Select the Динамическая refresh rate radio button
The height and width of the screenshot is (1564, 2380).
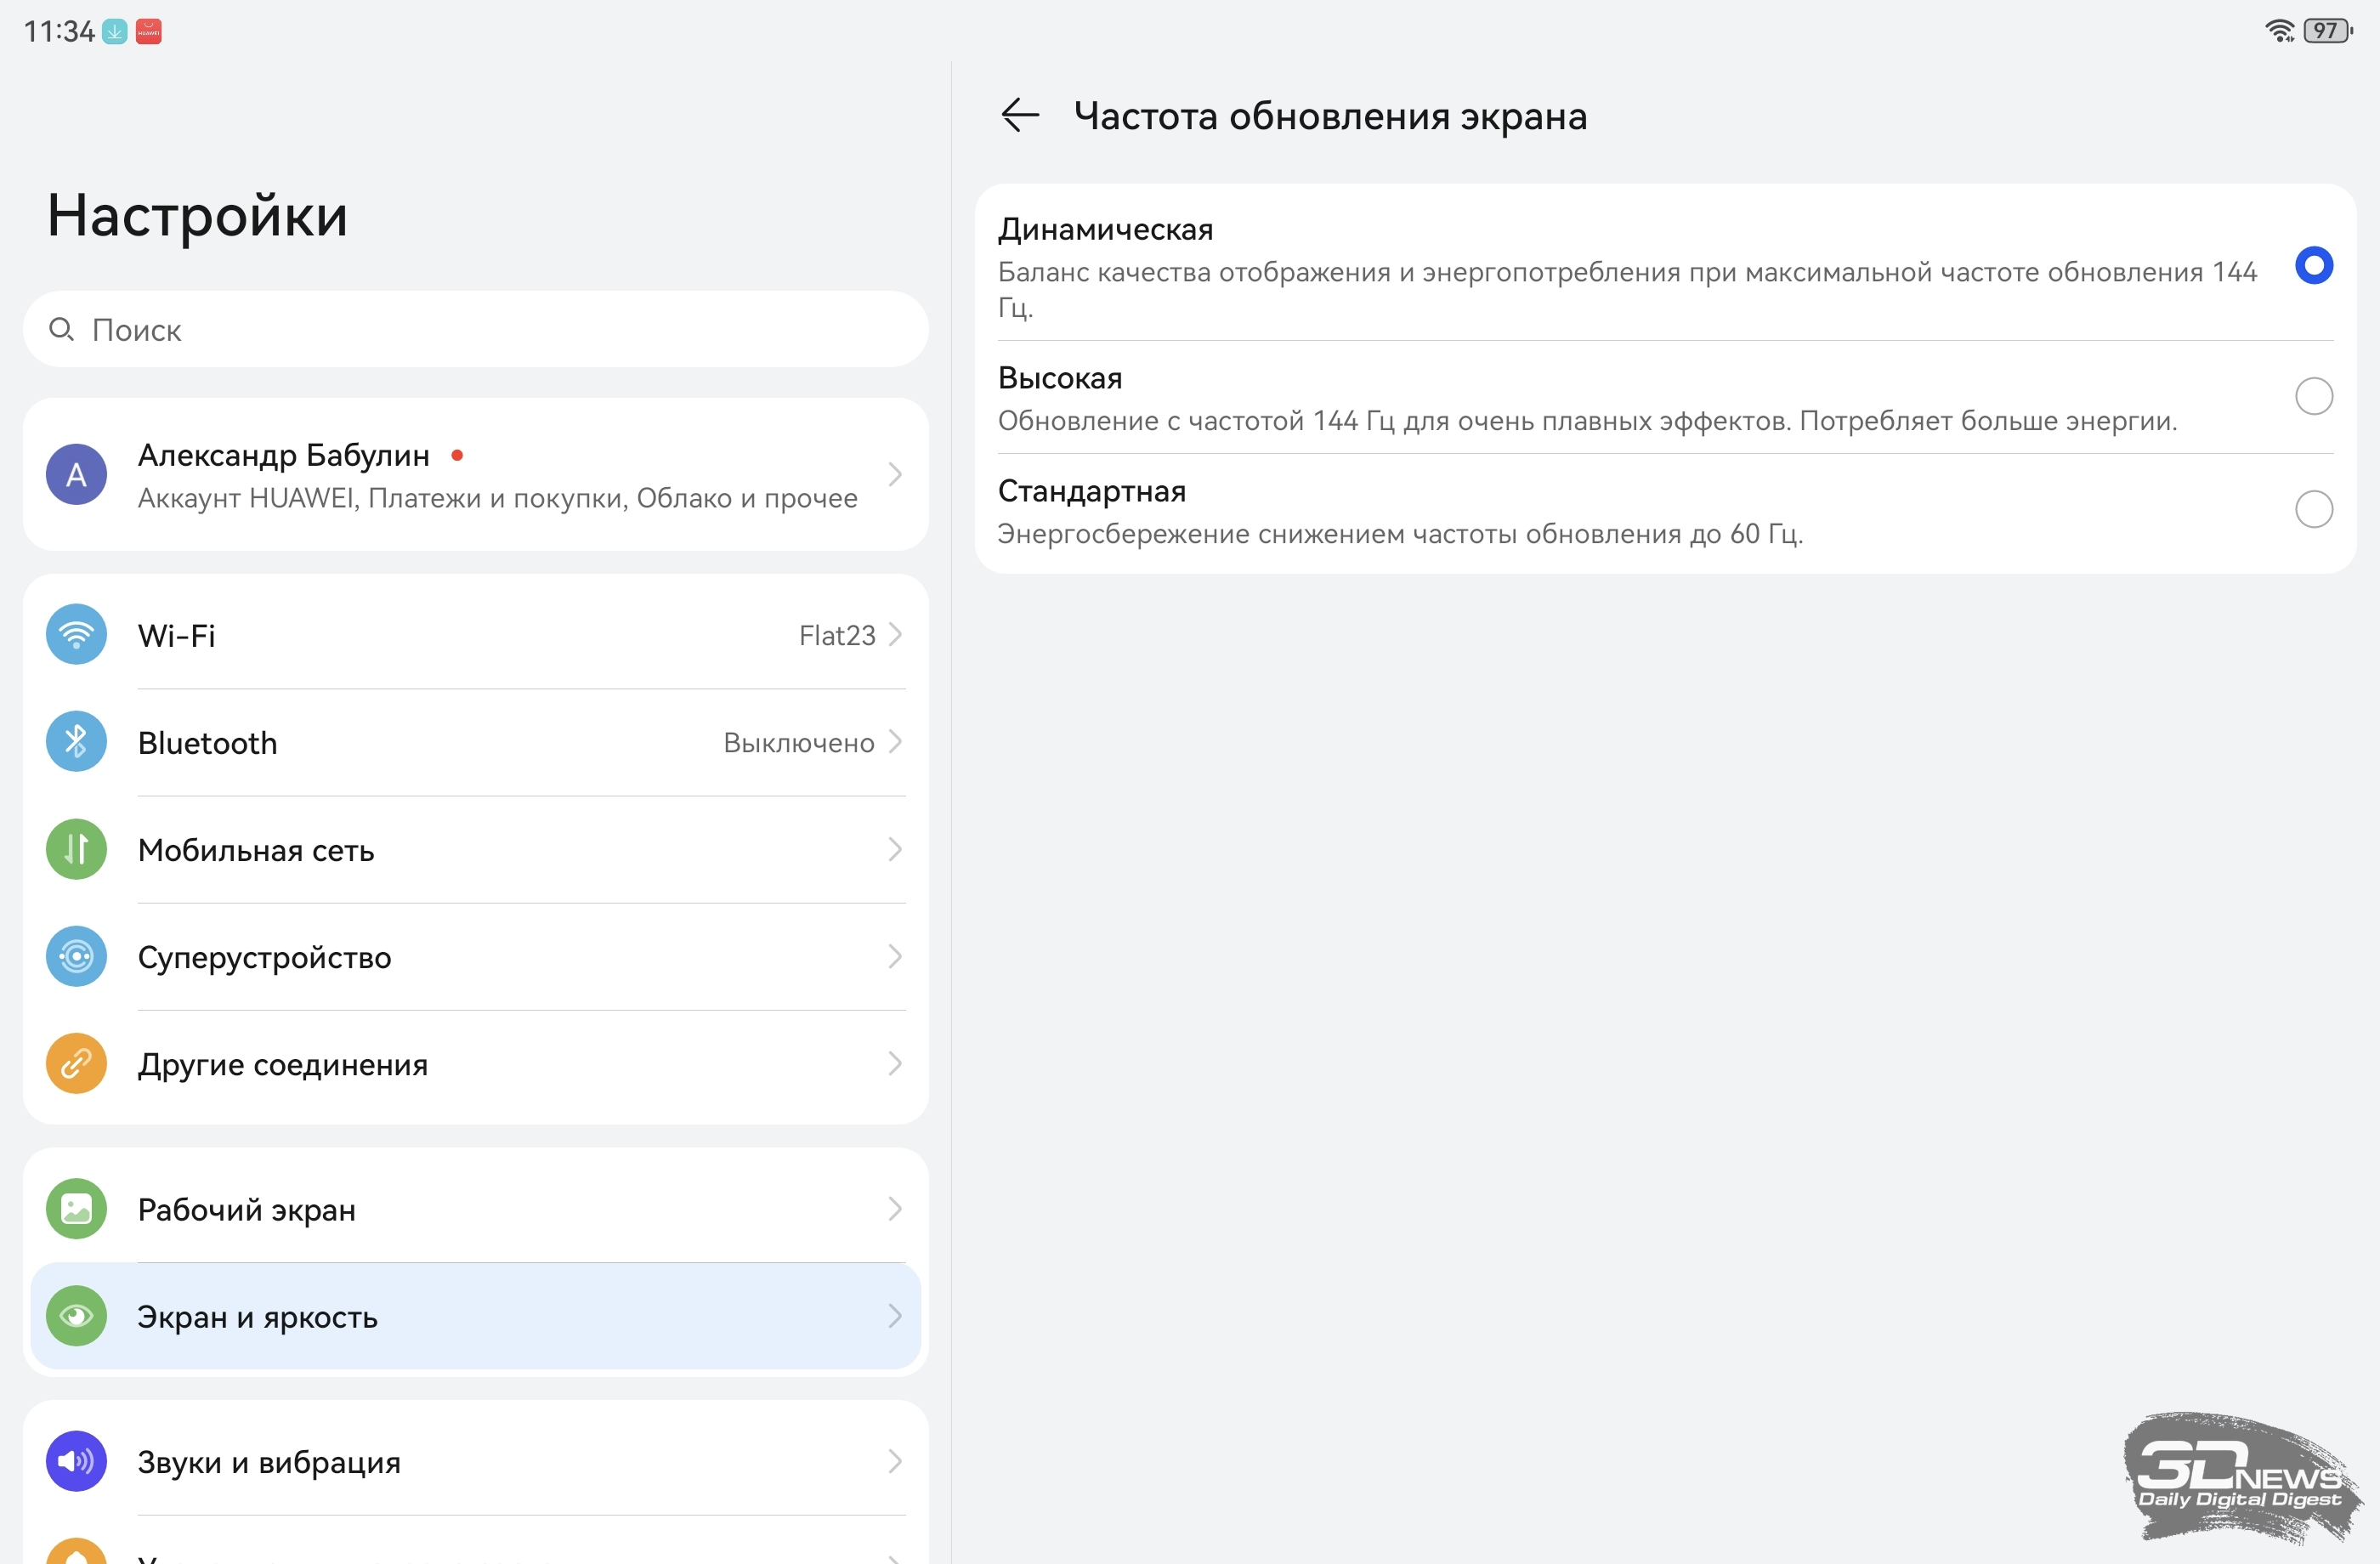[2313, 266]
